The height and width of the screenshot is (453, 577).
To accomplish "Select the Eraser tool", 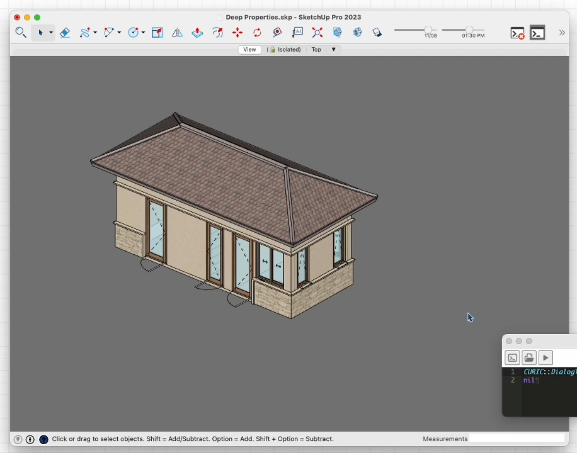I will click(x=65, y=33).
